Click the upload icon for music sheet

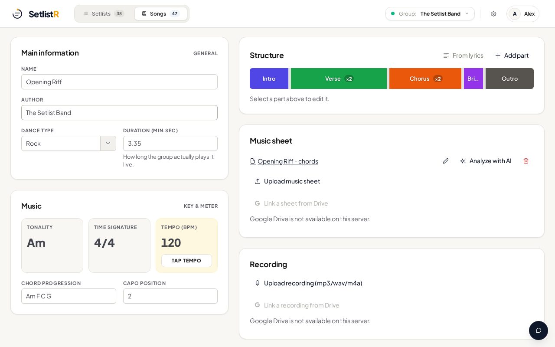[258, 181]
